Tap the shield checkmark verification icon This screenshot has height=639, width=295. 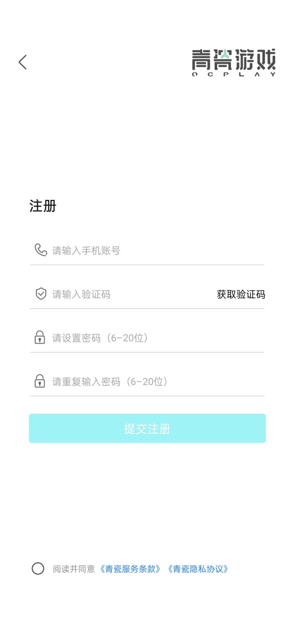(41, 294)
